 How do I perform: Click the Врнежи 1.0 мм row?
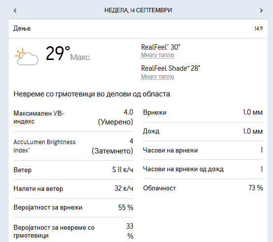coord(203,113)
